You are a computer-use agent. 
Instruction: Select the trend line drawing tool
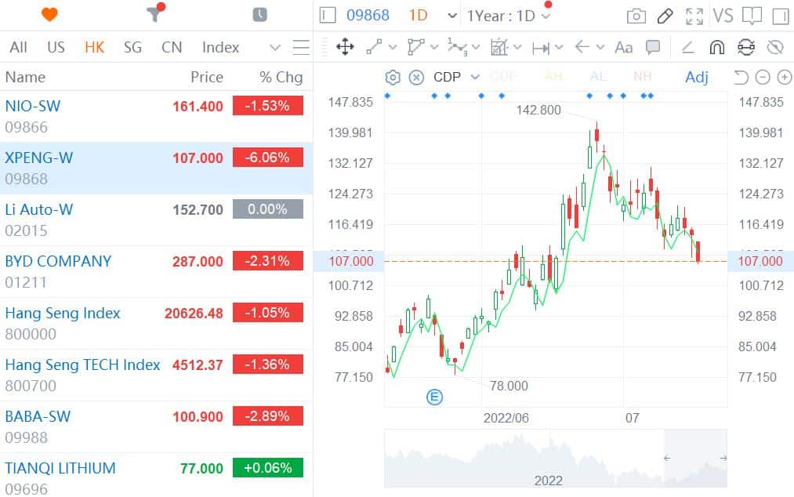point(374,47)
